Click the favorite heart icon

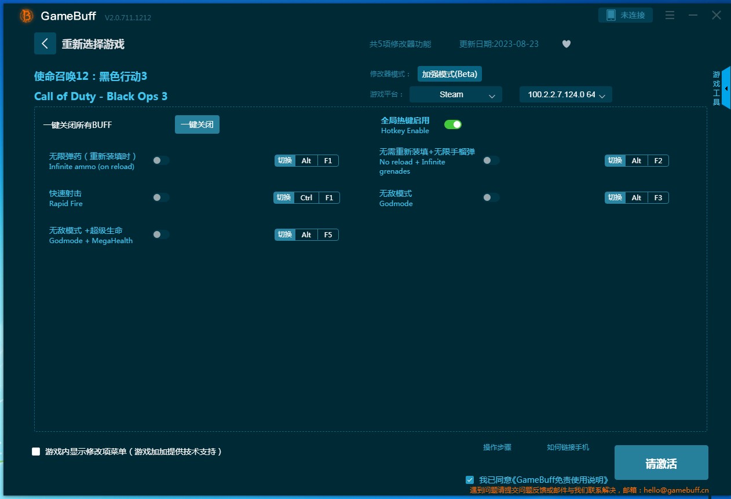pos(566,44)
